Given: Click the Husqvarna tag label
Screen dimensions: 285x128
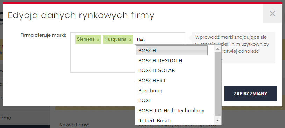Looking at the screenshot, I should click(116, 39).
